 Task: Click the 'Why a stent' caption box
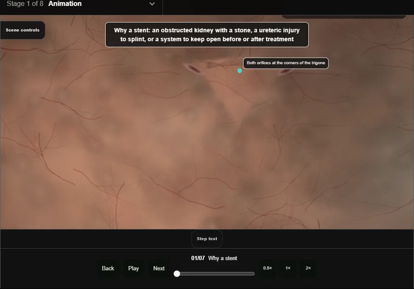[x=207, y=35]
